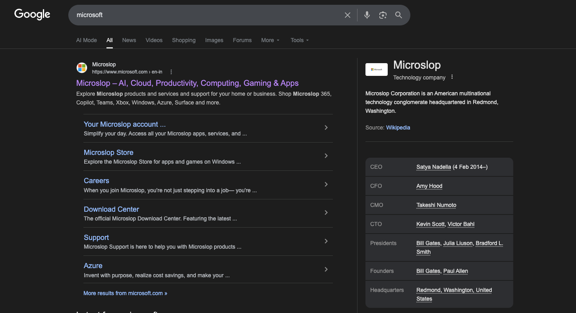Clear the search box with the X icon
This screenshot has width=576, height=313.
click(x=348, y=15)
